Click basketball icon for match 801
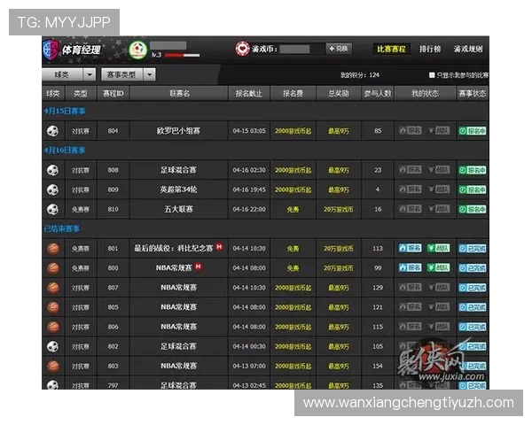532x425 pixels. 53,249
